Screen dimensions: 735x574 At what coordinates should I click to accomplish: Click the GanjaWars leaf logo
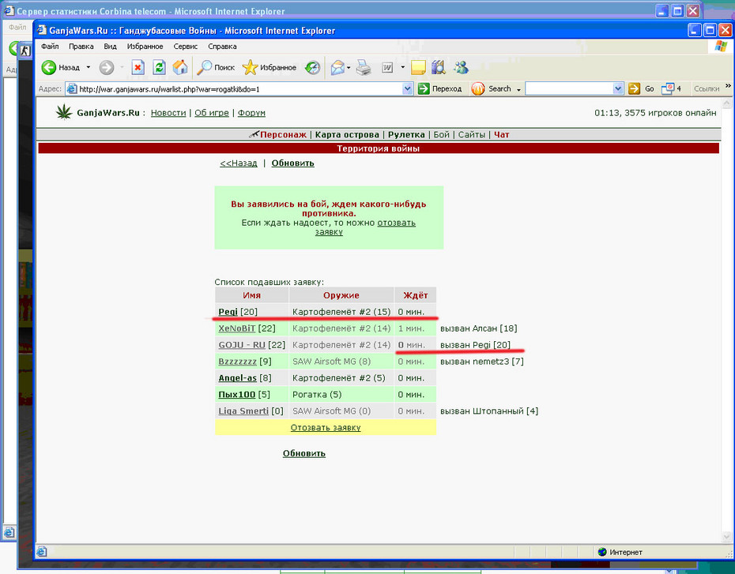[64, 112]
